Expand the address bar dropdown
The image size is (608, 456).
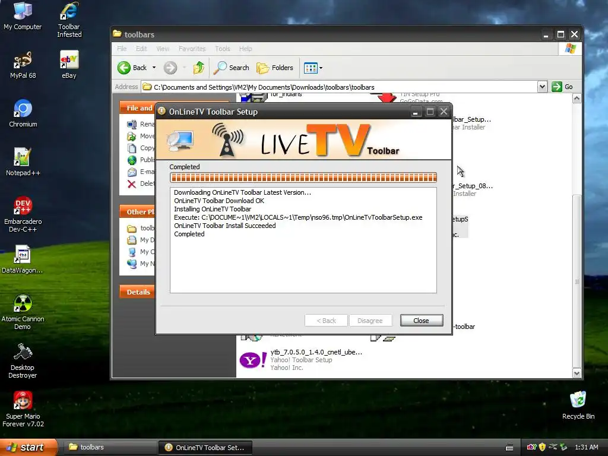(542, 87)
